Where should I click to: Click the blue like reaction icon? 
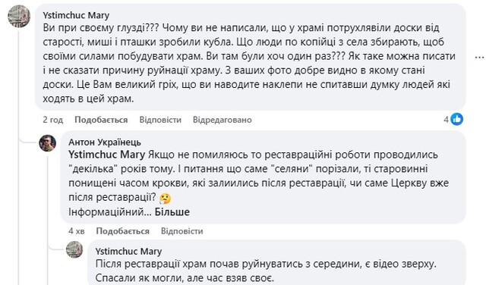(457, 119)
